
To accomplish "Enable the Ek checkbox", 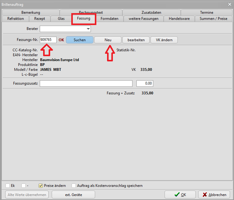I will pos(8,186).
